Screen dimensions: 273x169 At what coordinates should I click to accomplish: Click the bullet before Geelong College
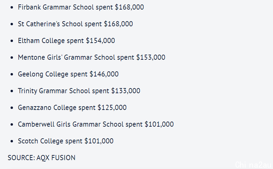12,74
